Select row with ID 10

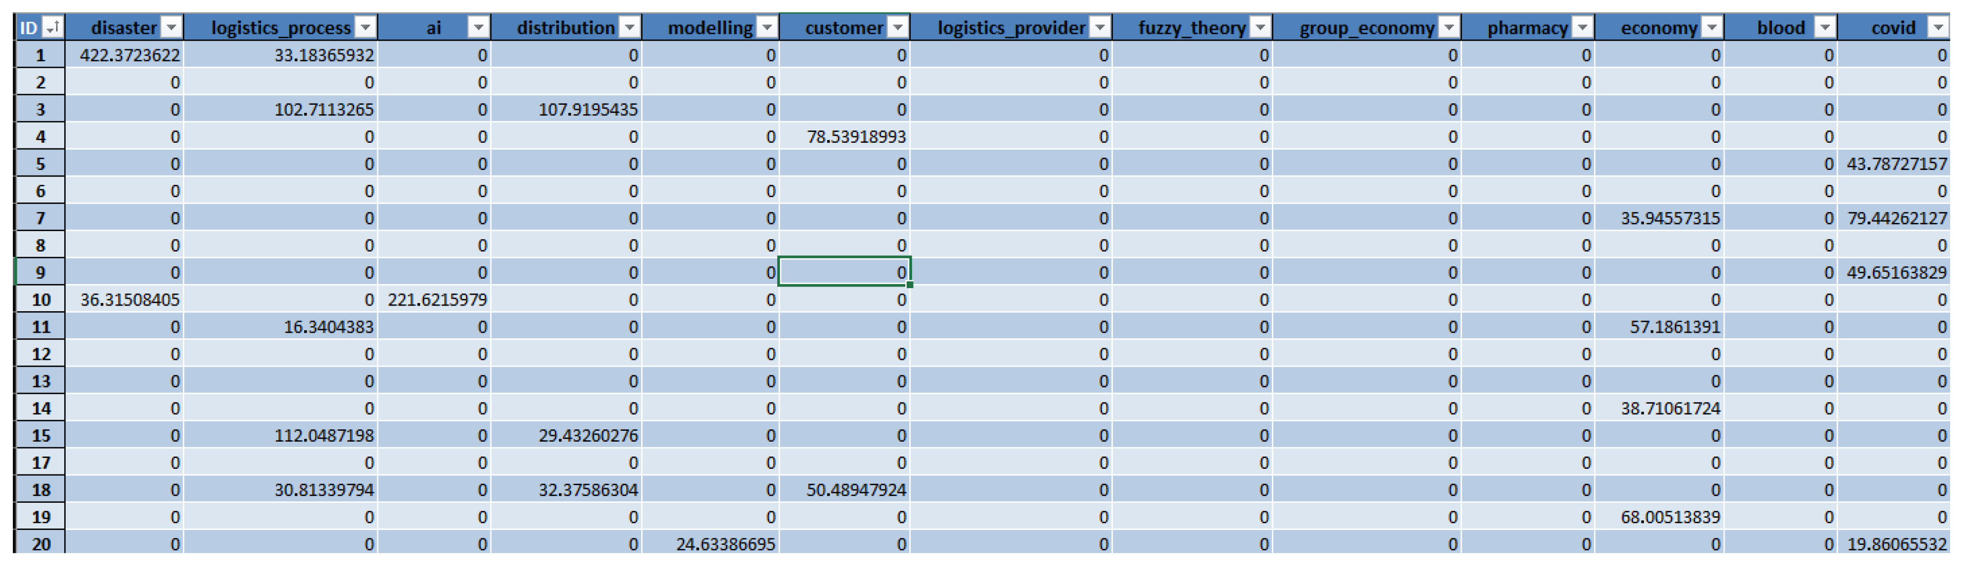tap(41, 300)
